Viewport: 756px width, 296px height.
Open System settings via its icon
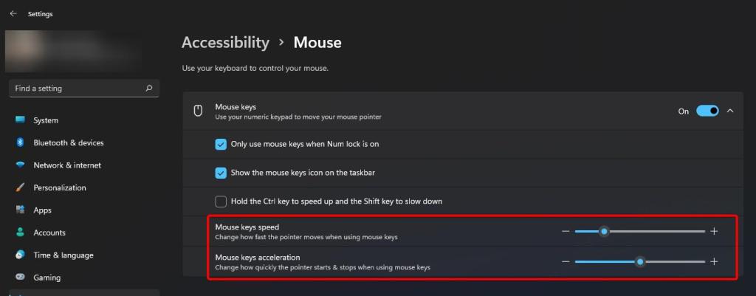point(20,120)
